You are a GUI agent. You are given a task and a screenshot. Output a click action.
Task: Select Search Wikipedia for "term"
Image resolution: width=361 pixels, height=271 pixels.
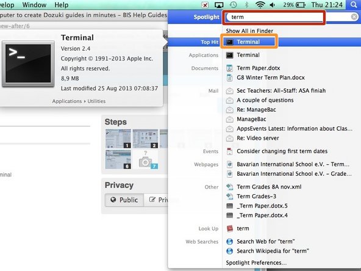click(268, 251)
